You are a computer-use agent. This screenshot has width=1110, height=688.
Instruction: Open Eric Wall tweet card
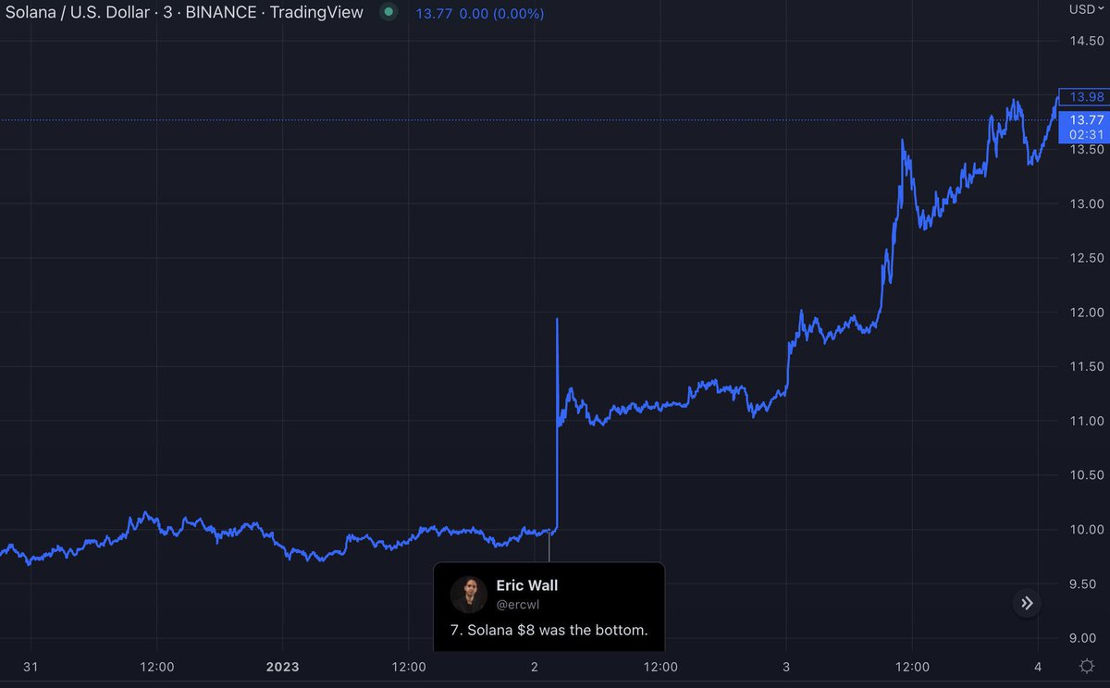tap(549, 608)
